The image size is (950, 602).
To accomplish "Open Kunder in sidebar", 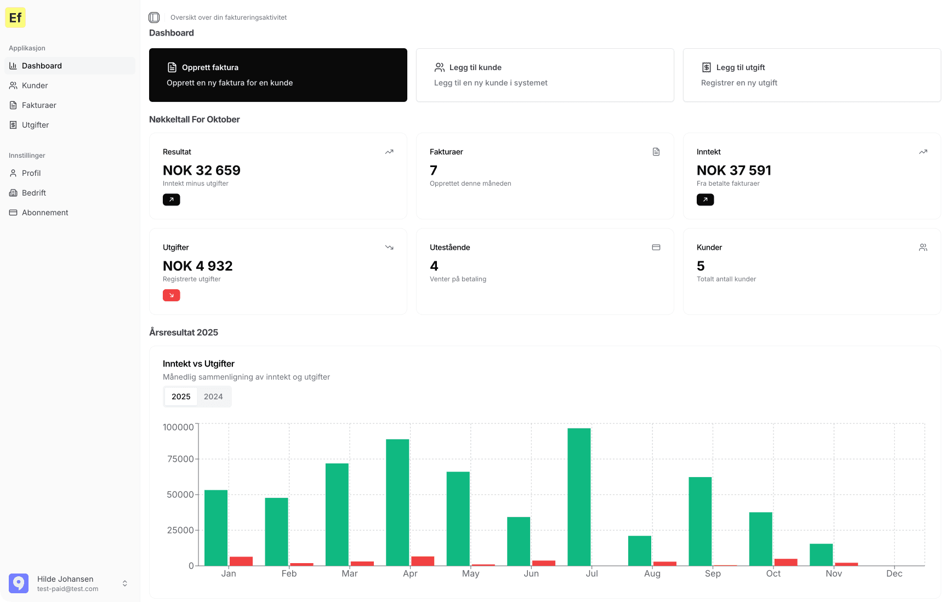I will click(35, 85).
